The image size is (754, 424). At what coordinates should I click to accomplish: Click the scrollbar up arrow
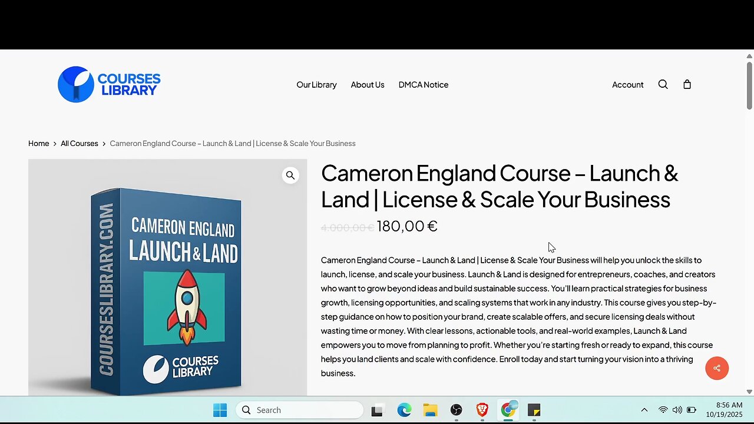749,56
